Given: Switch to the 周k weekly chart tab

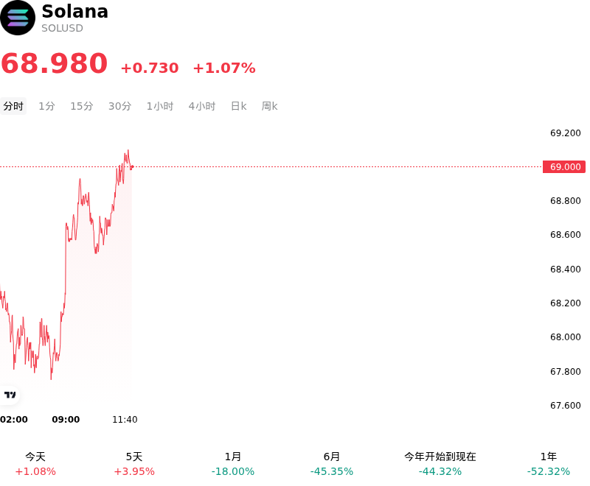Looking at the screenshot, I should pos(269,106).
